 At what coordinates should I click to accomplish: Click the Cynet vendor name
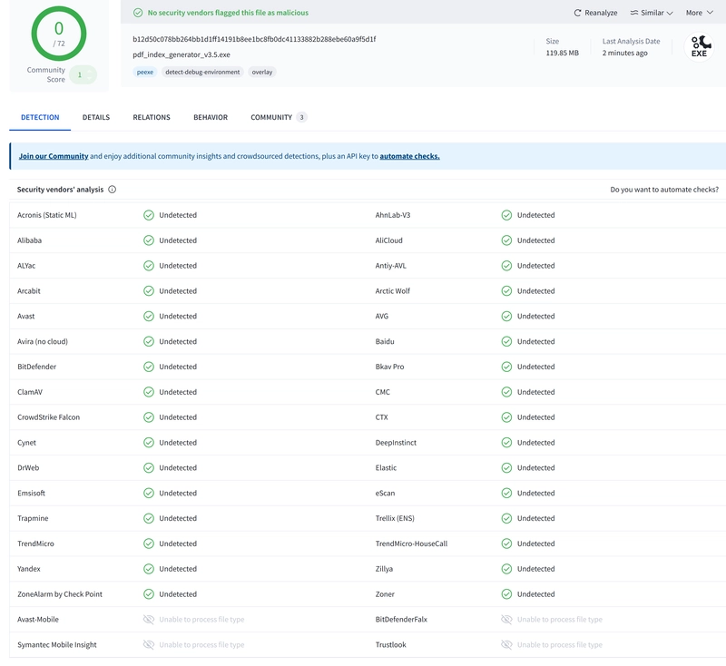coord(27,443)
